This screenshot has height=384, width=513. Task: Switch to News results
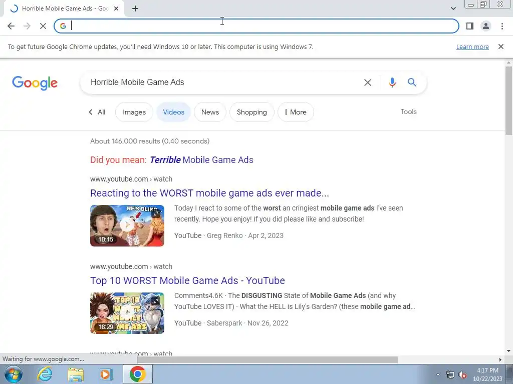(210, 112)
